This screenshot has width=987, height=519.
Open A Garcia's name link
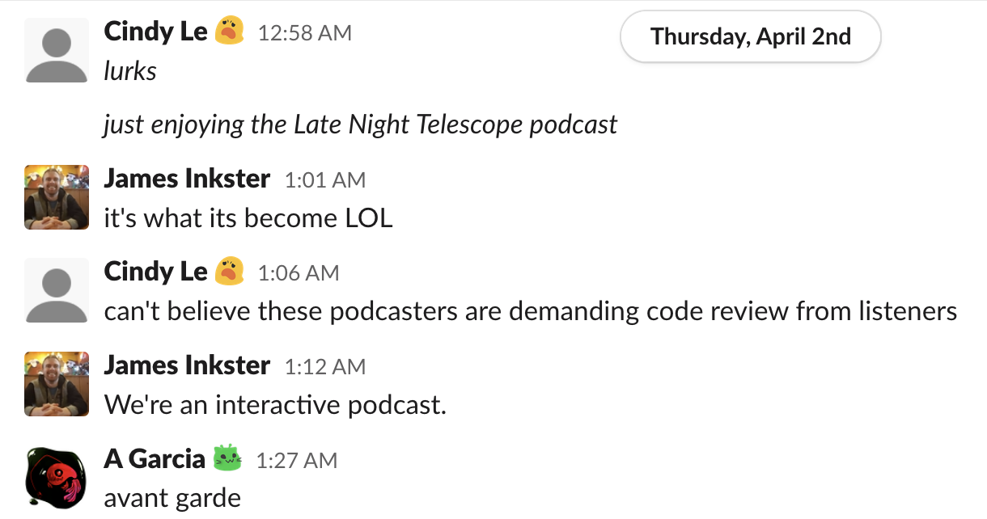[155, 458]
